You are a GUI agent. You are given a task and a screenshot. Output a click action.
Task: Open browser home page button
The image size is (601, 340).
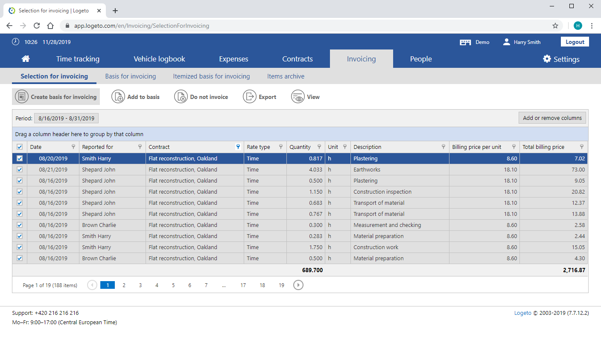click(50, 26)
